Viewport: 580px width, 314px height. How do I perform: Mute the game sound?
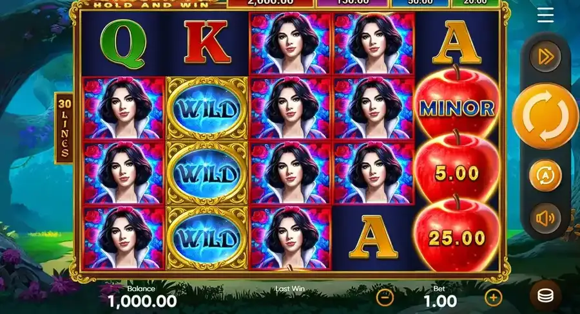point(545,218)
